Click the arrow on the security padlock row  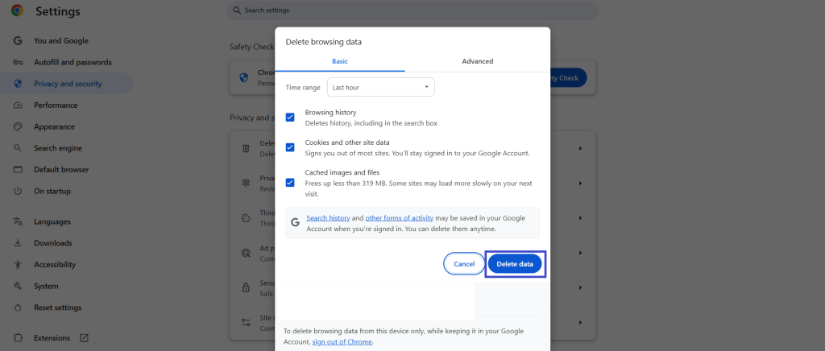(x=580, y=288)
